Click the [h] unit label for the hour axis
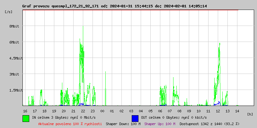Image resolution: width=257 pixels, height=128 pixels. (x=250, y=114)
